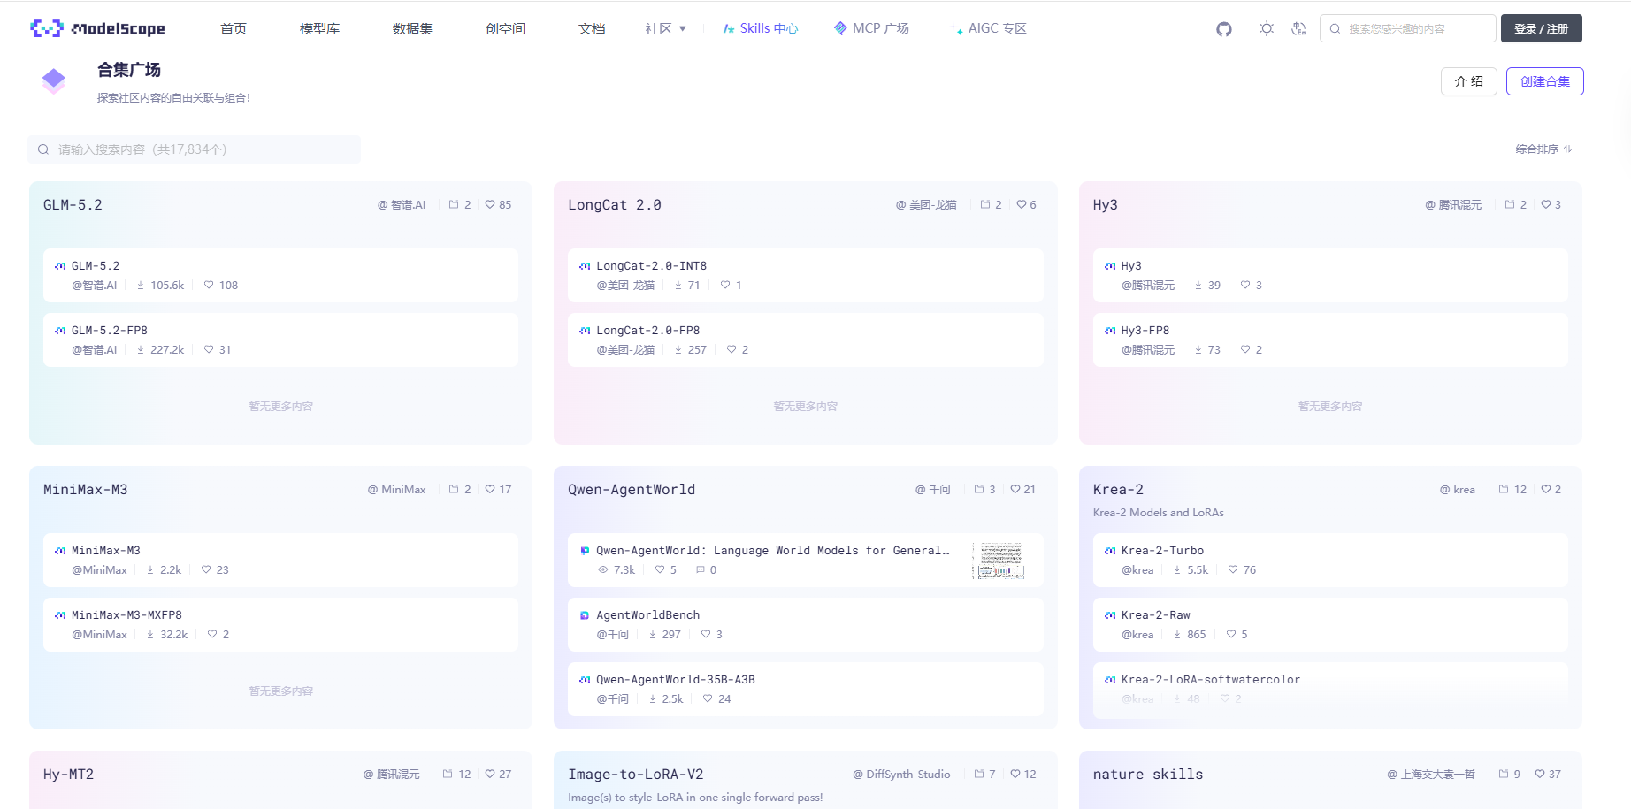1631x809 pixels.
Task: Click the dataset icon beside AgentWorldBench
Action: tap(585, 615)
